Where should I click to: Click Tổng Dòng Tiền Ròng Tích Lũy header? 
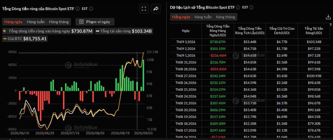(250, 31)
